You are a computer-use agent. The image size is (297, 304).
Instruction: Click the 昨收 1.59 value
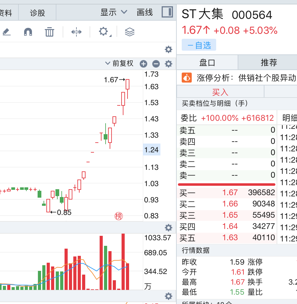tap(237, 262)
